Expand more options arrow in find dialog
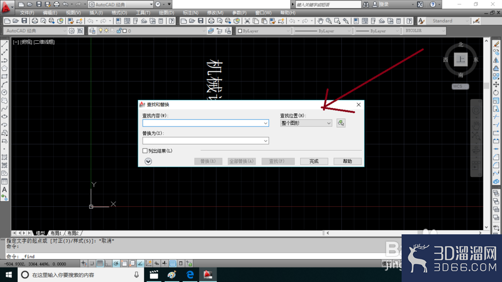The height and width of the screenshot is (282, 502). [x=148, y=162]
